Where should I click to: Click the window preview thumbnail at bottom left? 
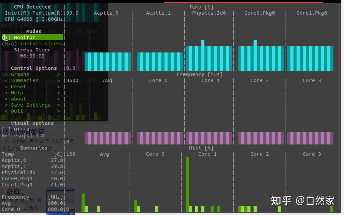click(60, 202)
